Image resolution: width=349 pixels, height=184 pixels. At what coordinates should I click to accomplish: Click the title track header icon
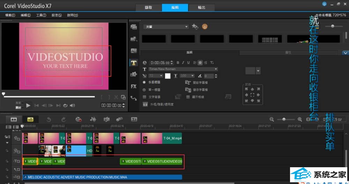coord(17,161)
